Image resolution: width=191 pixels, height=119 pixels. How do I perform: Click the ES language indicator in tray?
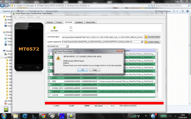[146, 116]
